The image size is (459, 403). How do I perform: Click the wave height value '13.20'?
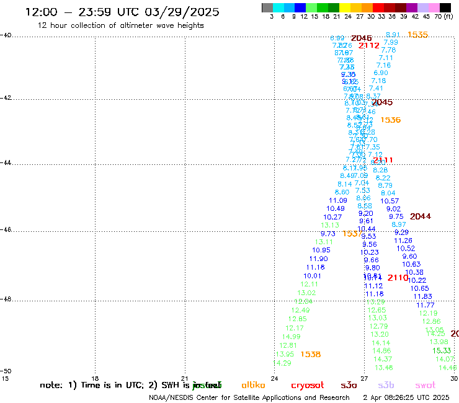pyautogui.click(x=380, y=334)
